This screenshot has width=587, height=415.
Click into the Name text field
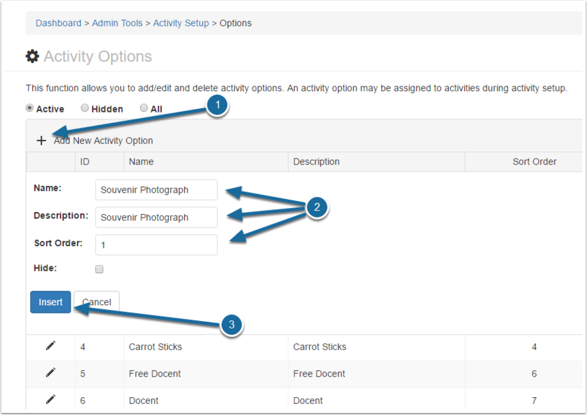tap(157, 190)
